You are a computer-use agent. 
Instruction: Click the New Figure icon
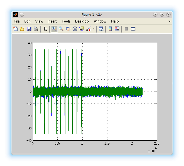point(15,29)
